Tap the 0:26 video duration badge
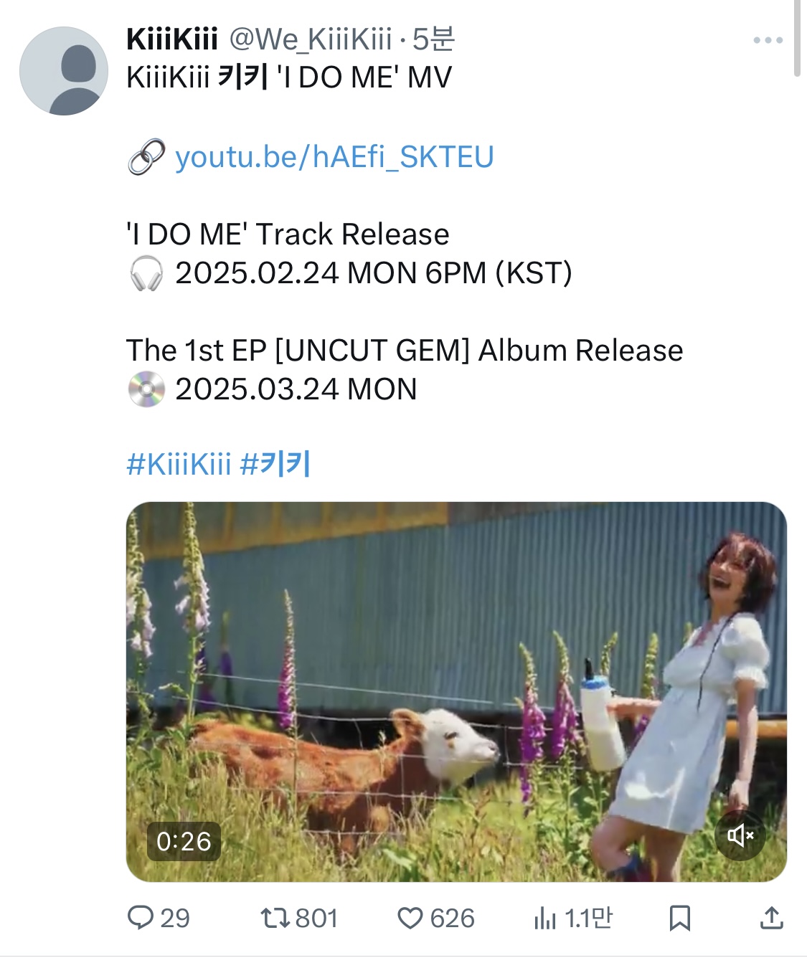The image size is (807, 963). coord(184,841)
